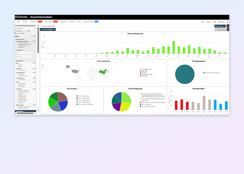This screenshot has height=174, width=244.
Task: Open the Jobs link
Action: point(202,22)
